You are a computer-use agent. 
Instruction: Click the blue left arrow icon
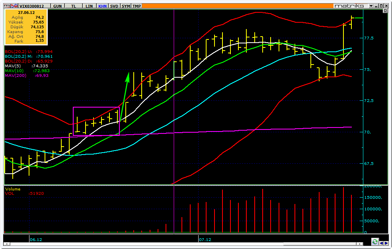(382, 243)
